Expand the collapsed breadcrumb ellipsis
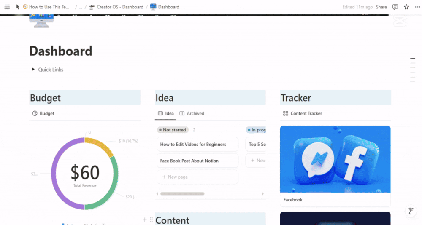The height and width of the screenshot is (225, 422). (x=81, y=7)
